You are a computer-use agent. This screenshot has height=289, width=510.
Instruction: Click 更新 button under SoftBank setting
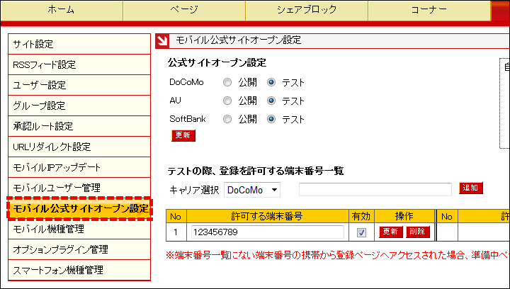click(183, 135)
